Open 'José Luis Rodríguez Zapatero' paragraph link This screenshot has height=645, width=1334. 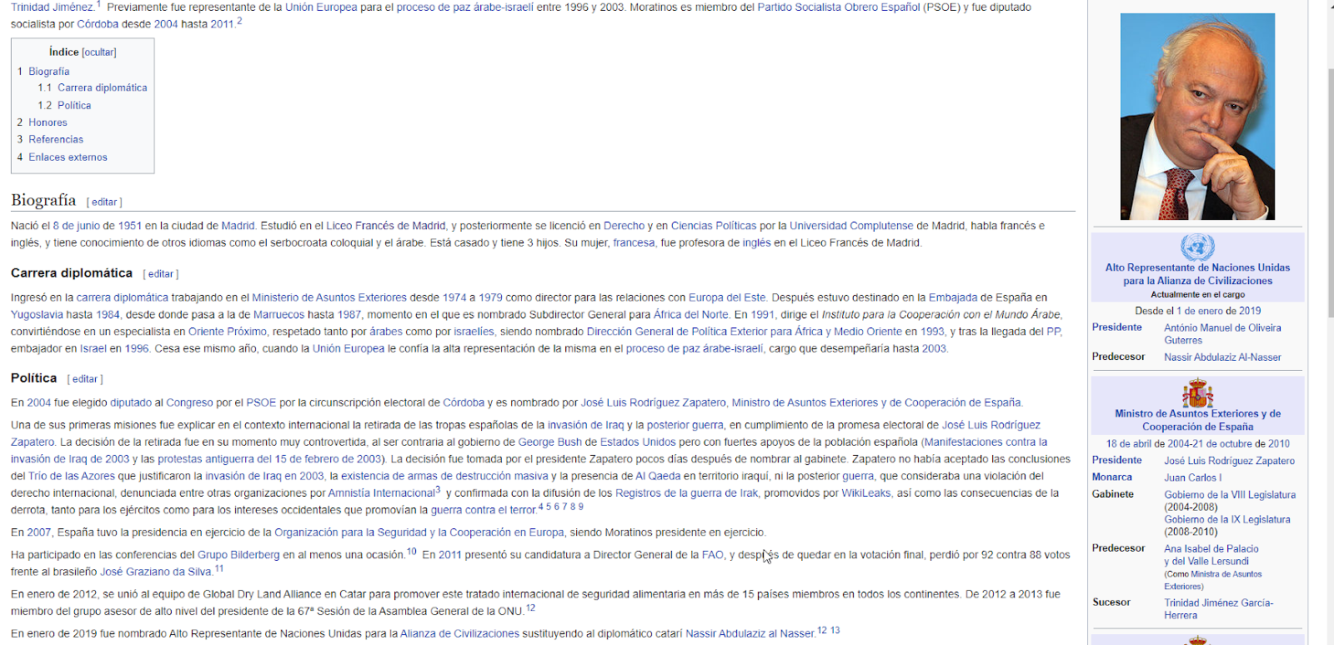pyautogui.click(x=654, y=402)
